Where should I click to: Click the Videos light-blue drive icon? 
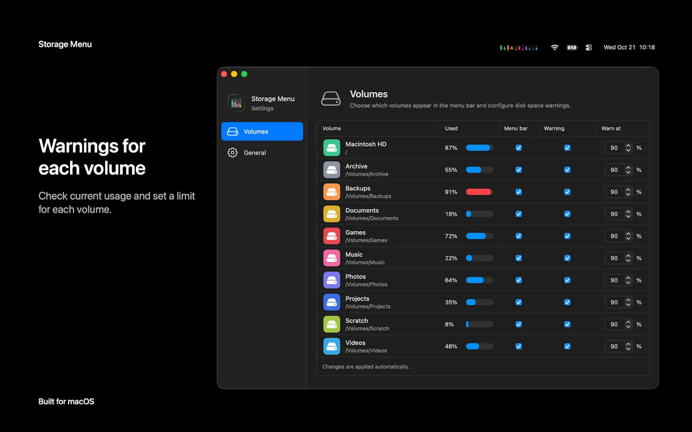(x=332, y=346)
